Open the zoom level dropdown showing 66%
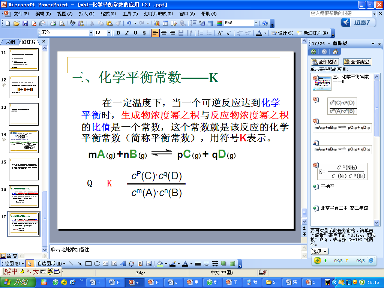 pyautogui.click(x=256, y=22)
